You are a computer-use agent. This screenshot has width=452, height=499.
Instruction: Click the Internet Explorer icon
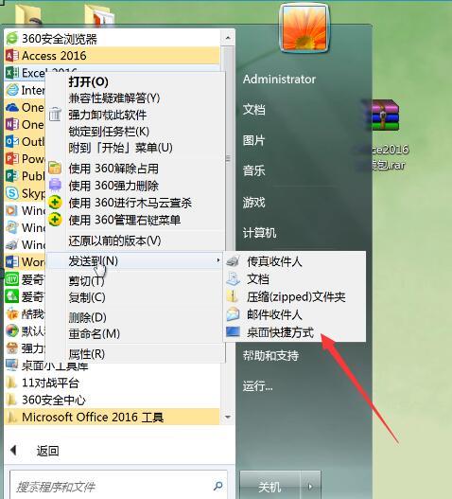pos(12,90)
